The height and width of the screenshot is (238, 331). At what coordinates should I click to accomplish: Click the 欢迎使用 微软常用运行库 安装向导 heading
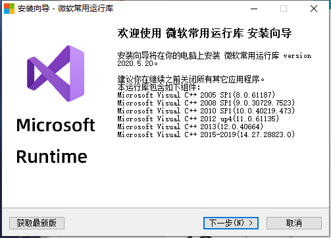205,33
